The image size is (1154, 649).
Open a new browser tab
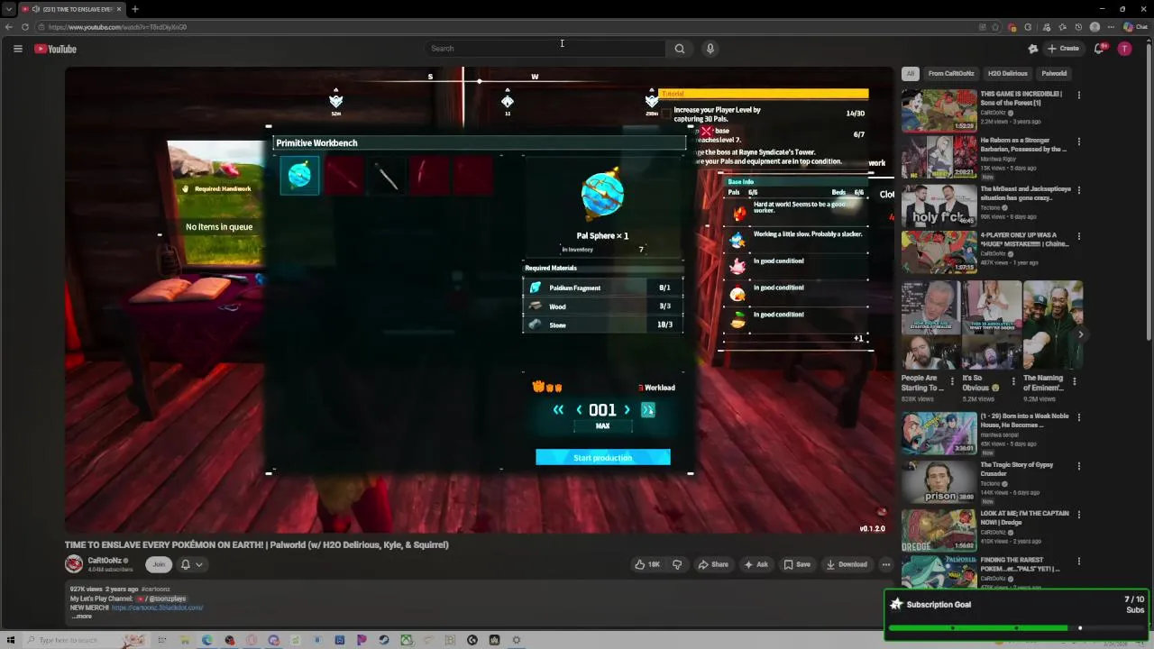point(134,9)
